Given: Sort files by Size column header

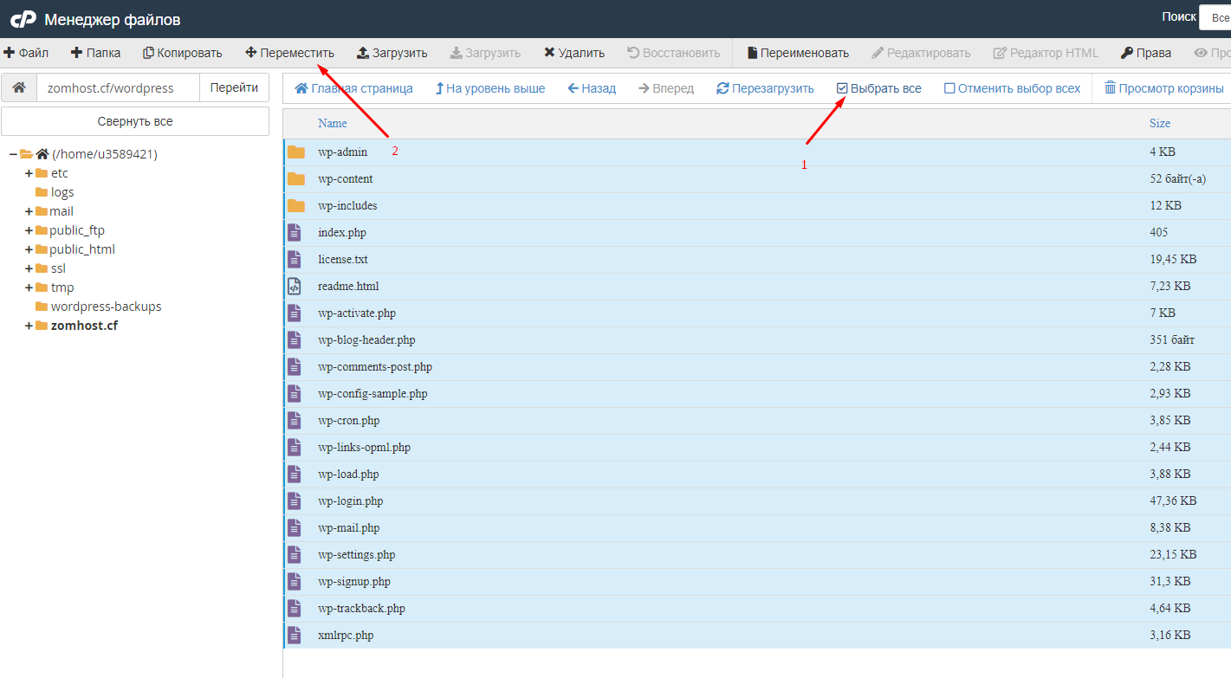Looking at the screenshot, I should click(x=1159, y=123).
